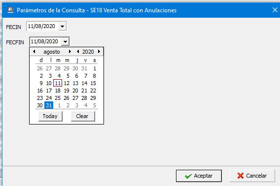Collapse the FECFIN date dropdown arrow
280x186 pixels.
point(66,42)
